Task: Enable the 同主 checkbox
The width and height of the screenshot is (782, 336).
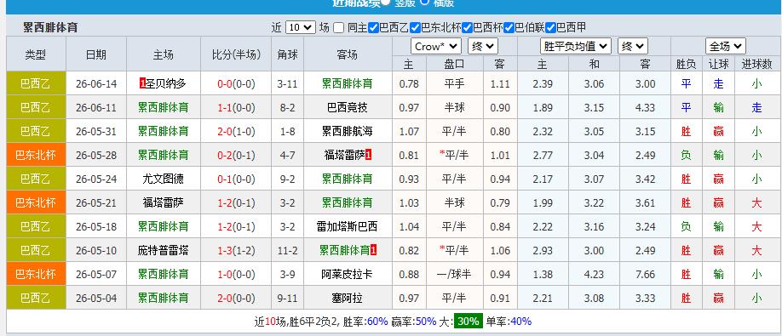Action: [339, 28]
